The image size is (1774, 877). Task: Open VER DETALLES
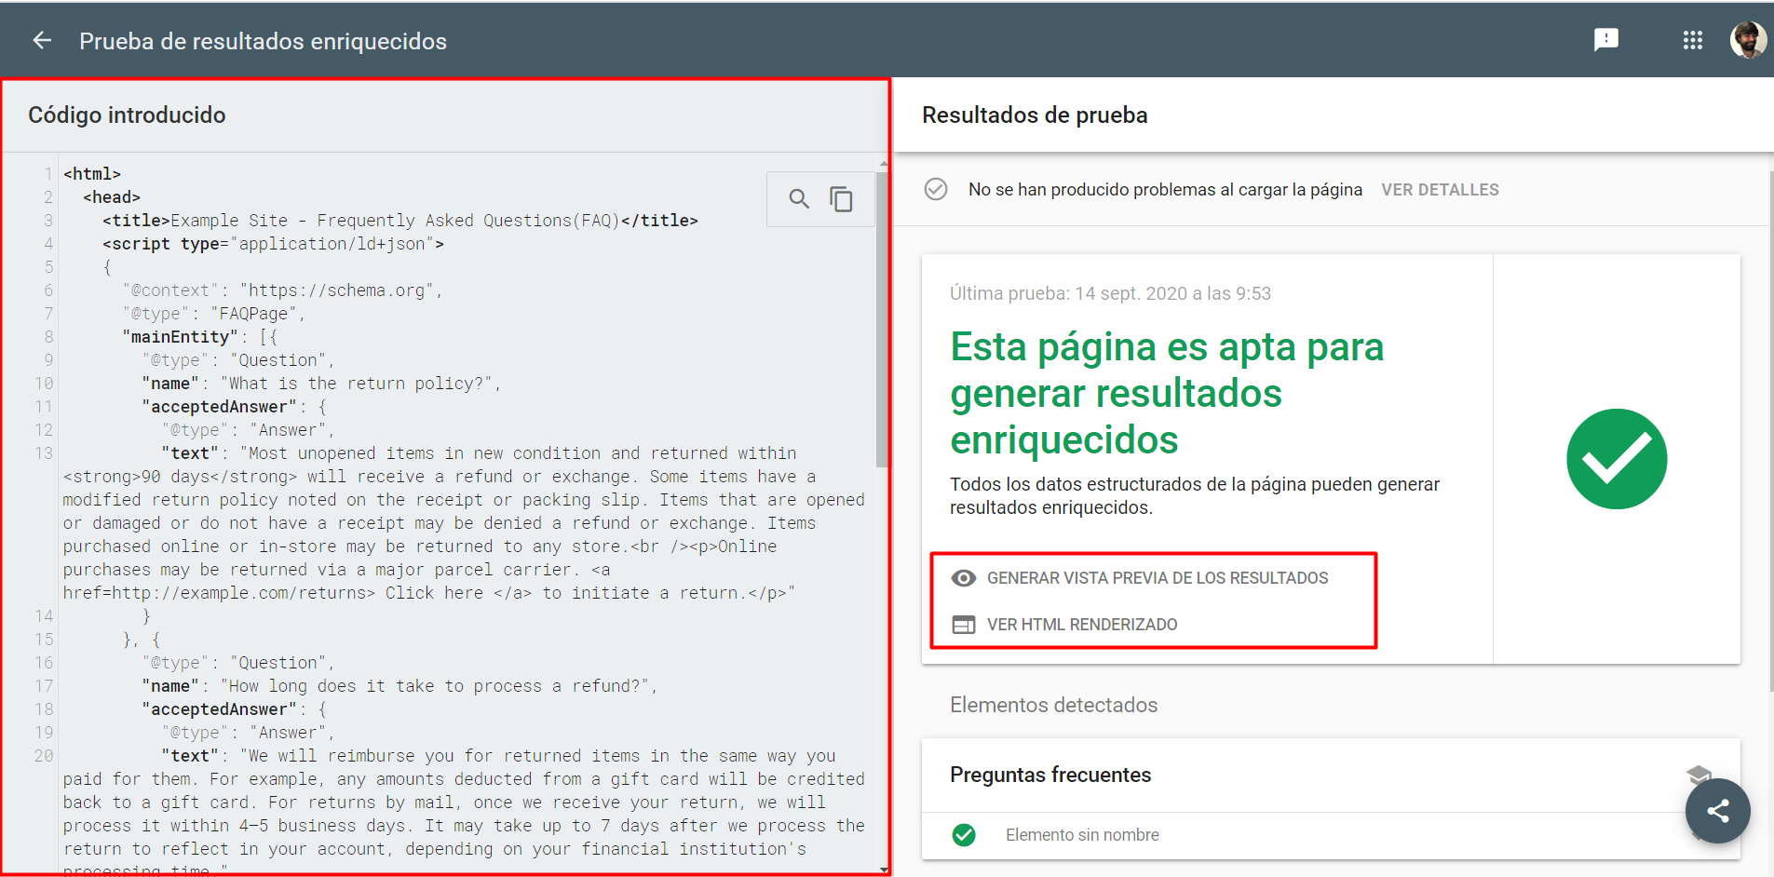click(1441, 189)
